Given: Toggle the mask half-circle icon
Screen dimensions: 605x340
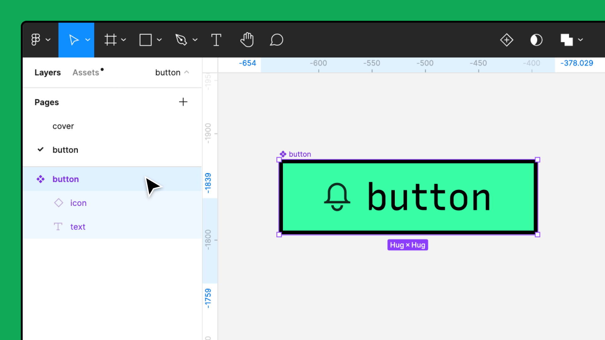Looking at the screenshot, I should (536, 40).
